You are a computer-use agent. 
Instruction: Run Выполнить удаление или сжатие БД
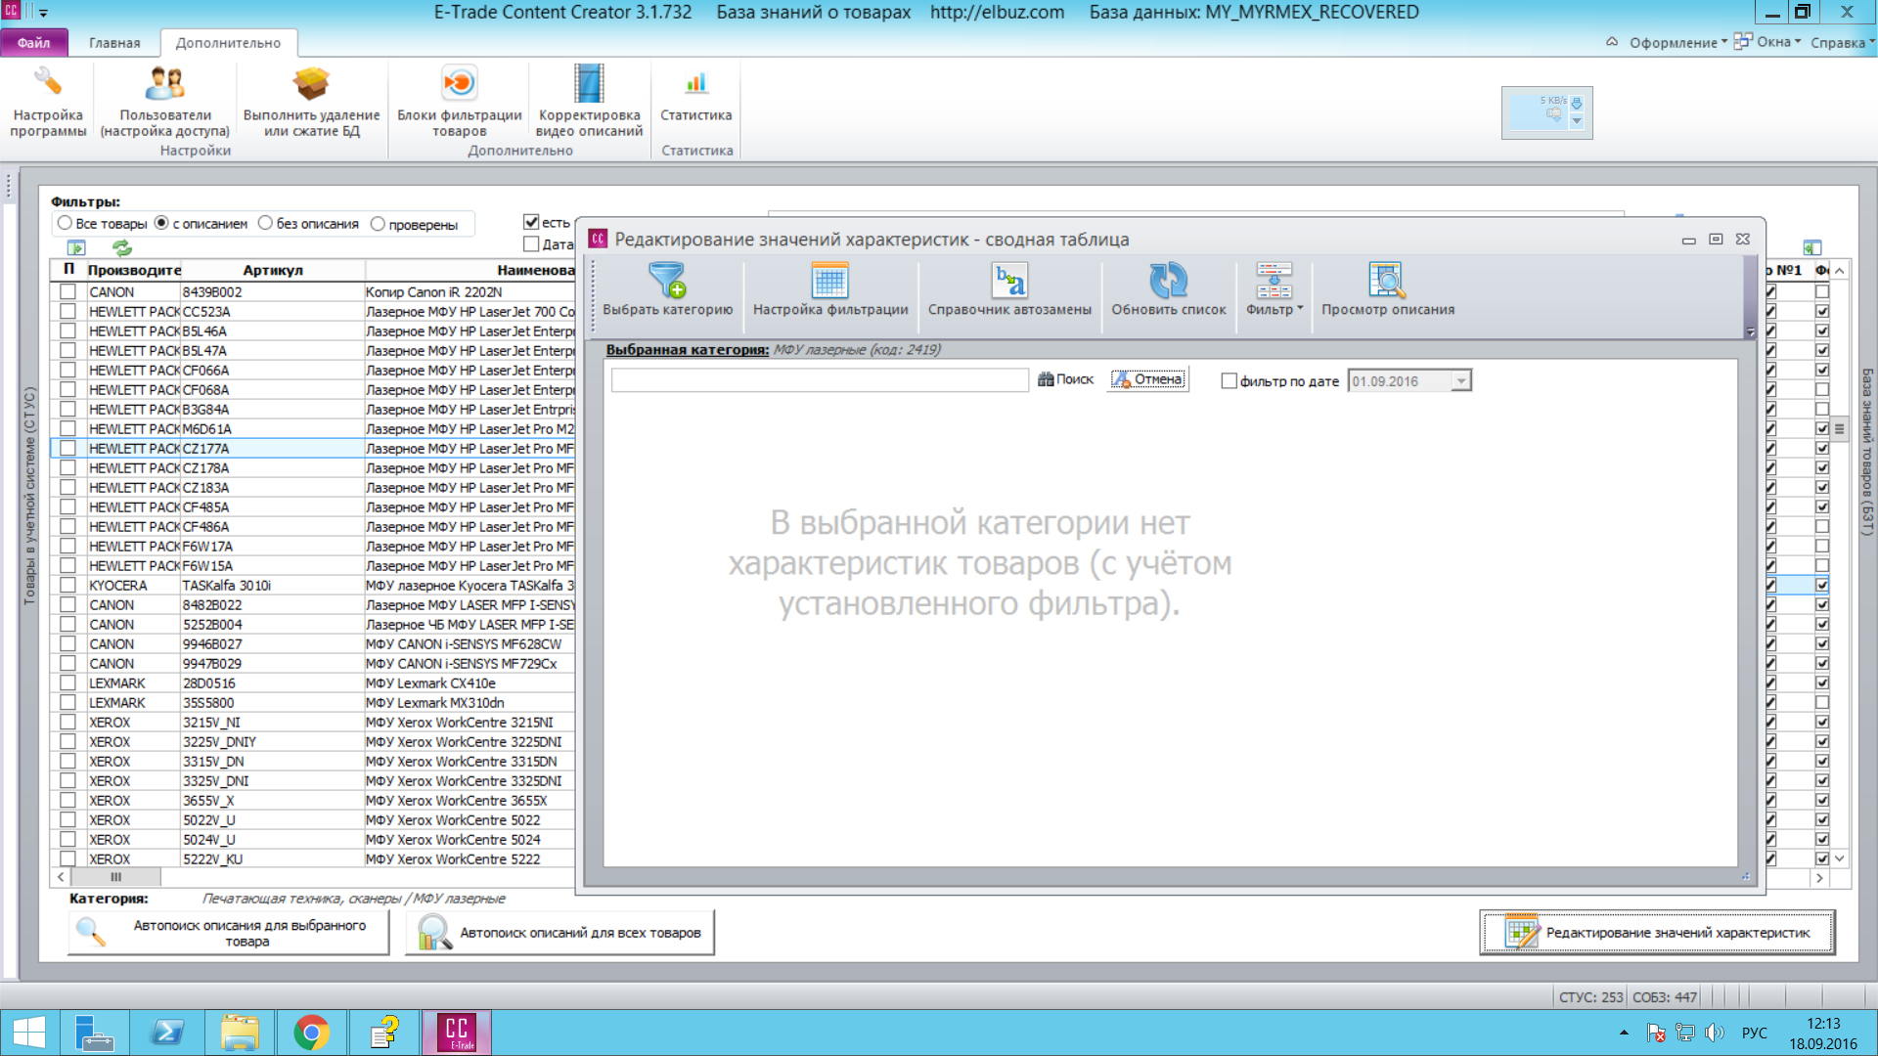click(311, 102)
